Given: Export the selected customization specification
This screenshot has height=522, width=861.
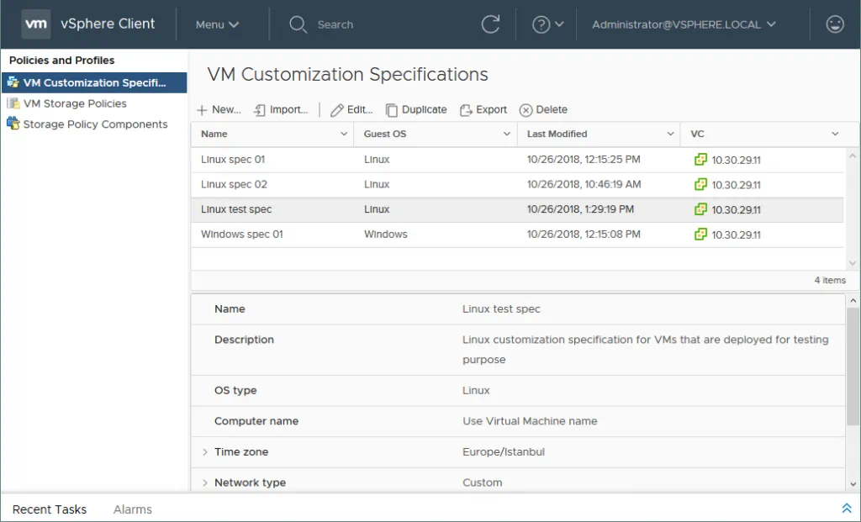Looking at the screenshot, I should point(483,110).
